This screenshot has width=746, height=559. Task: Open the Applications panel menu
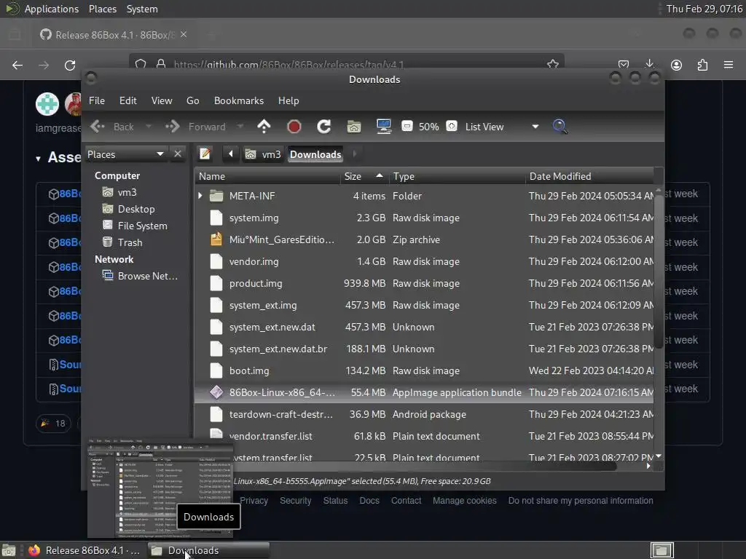tap(52, 9)
